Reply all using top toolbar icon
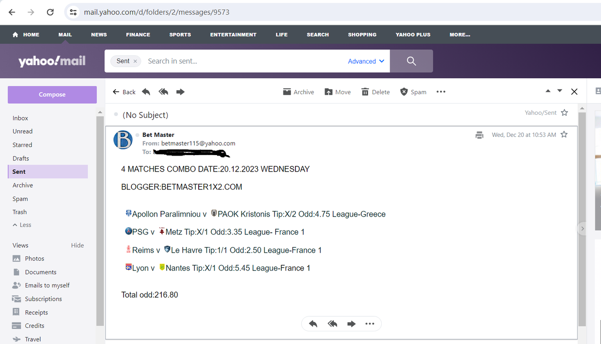This screenshot has width=601, height=344. [163, 92]
